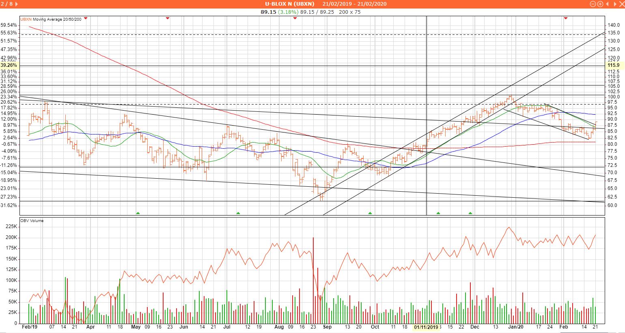Click the 60.0 price axis label
This screenshot has height=333, width=625.
[x=613, y=205]
